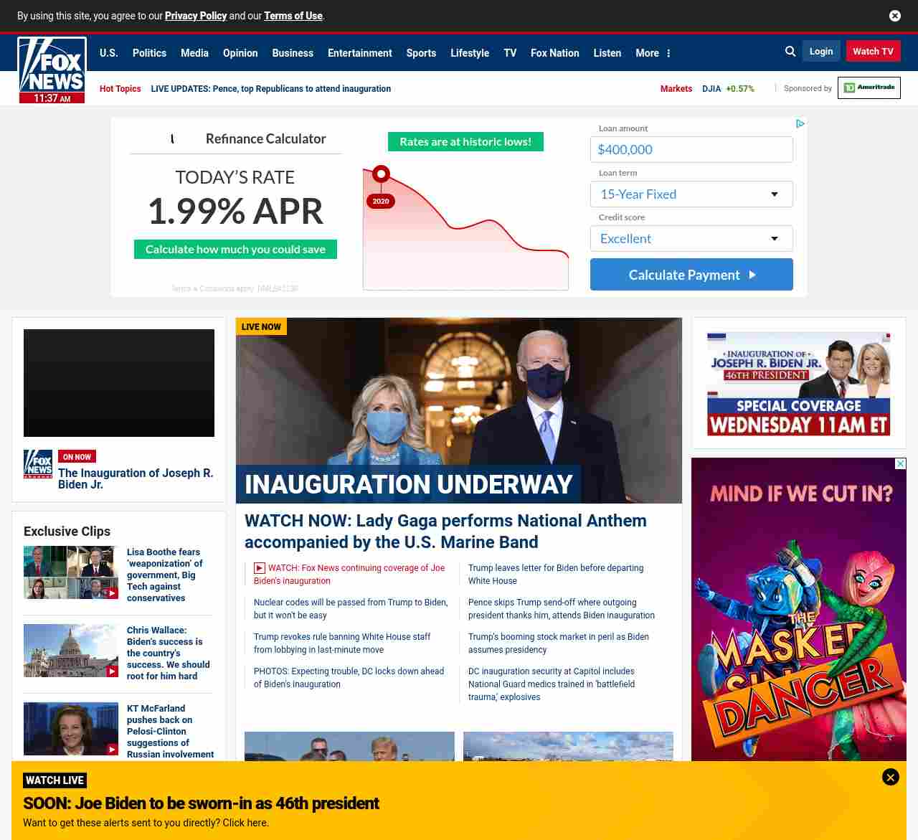Open the Politics section
The height and width of the screenshot is (840, 918).
pos(149,53)
